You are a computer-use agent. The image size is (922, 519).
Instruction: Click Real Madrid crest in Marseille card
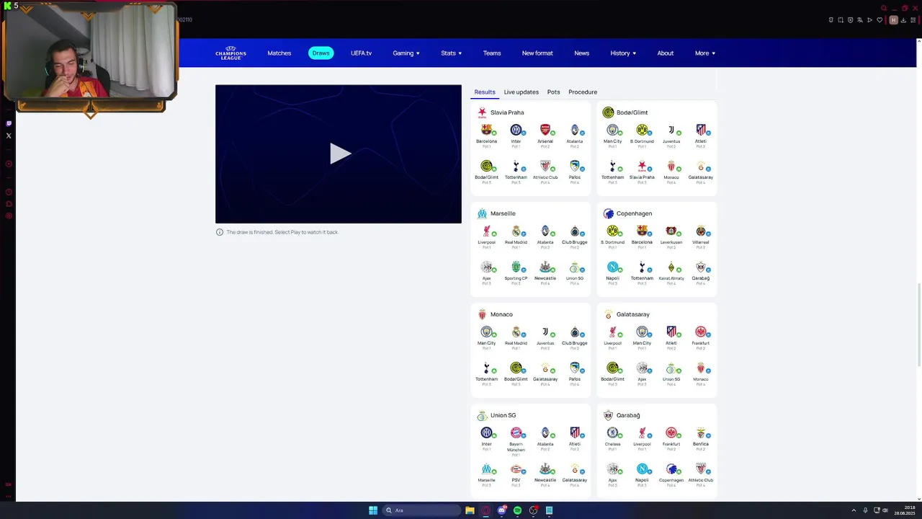tap(516, 231)
